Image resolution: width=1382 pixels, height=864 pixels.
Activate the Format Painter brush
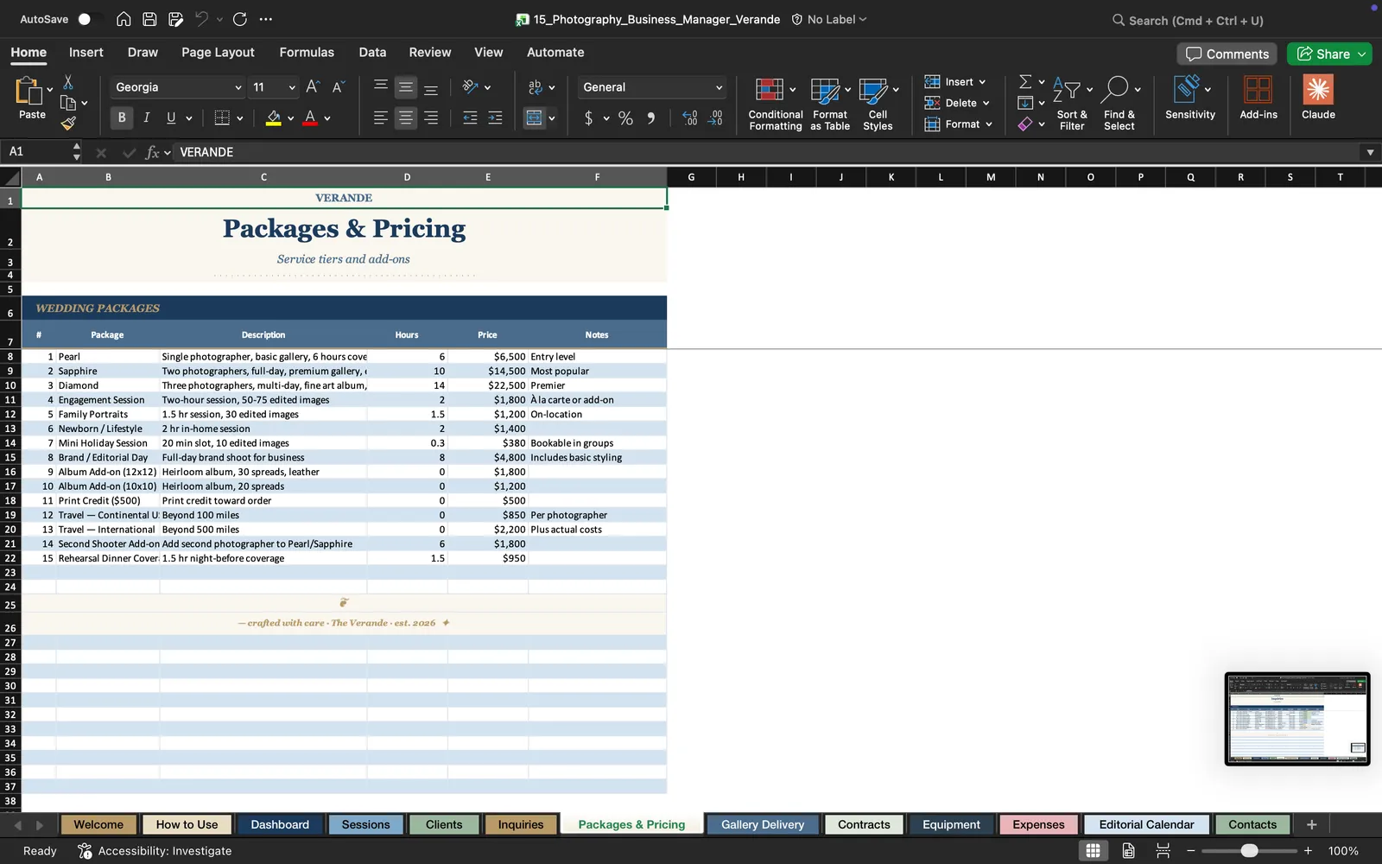68,124
